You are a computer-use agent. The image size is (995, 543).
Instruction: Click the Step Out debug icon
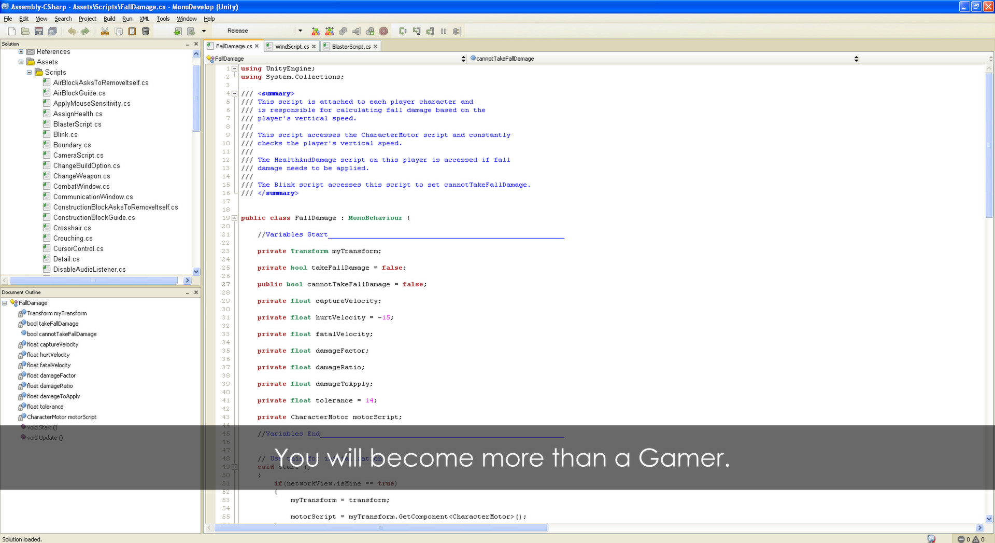pyautogui.click(x=430, y=31)
